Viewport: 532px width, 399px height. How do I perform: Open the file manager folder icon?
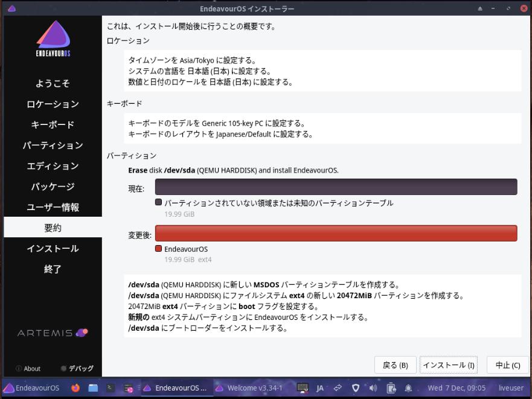[x=93, y=388]
